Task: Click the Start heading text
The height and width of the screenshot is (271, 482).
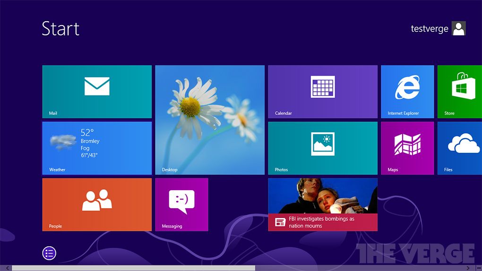Action: pos(60,29)
